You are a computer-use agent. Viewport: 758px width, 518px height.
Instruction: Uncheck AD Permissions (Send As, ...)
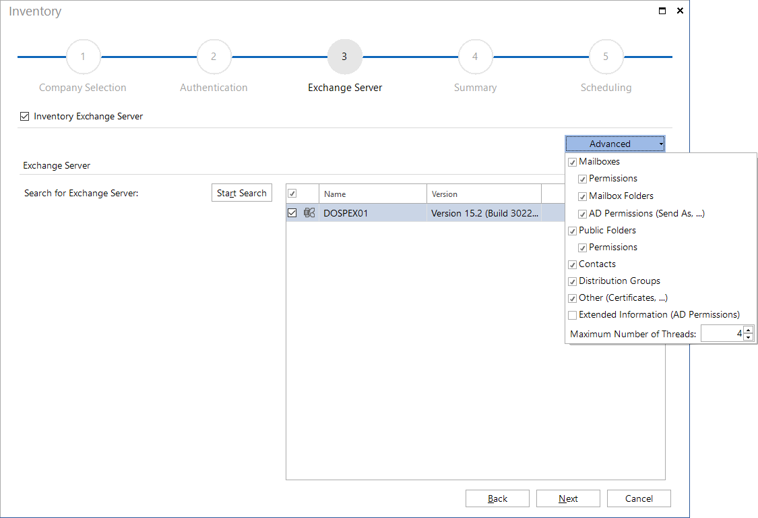coord(583,214)
